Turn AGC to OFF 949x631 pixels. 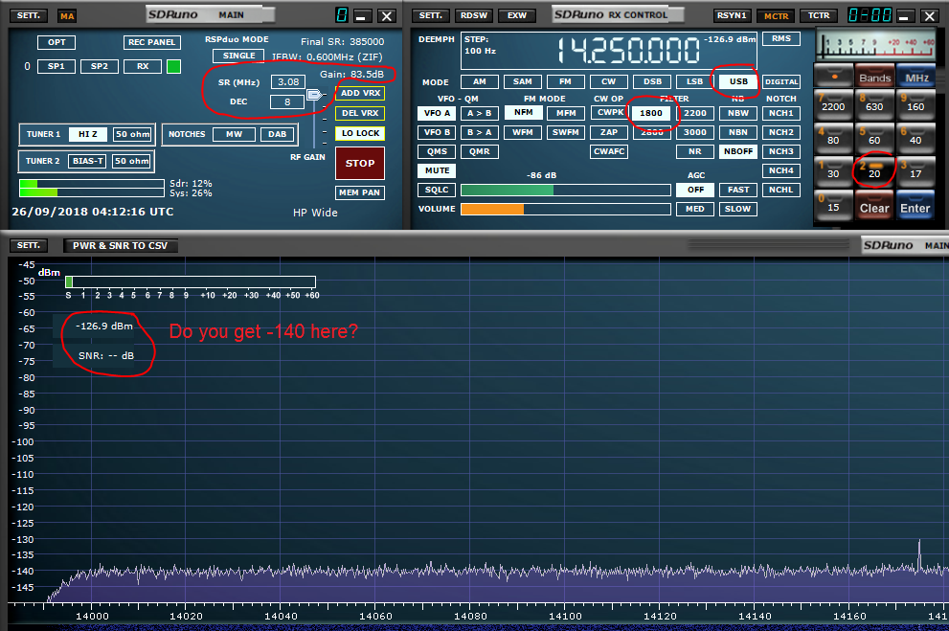[x=695, y=190]
